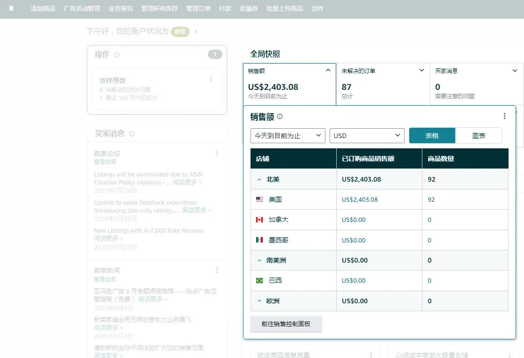Click 巴西 sales amount US$0.00
Viewport: 524px width, 358px height.
(x=354, y=280)
